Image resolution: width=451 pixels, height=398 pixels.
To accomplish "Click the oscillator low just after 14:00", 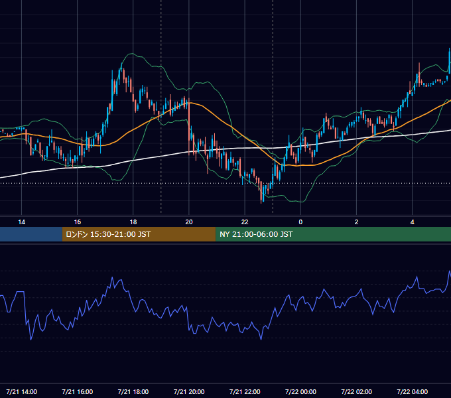I will [x=31, y=340].
